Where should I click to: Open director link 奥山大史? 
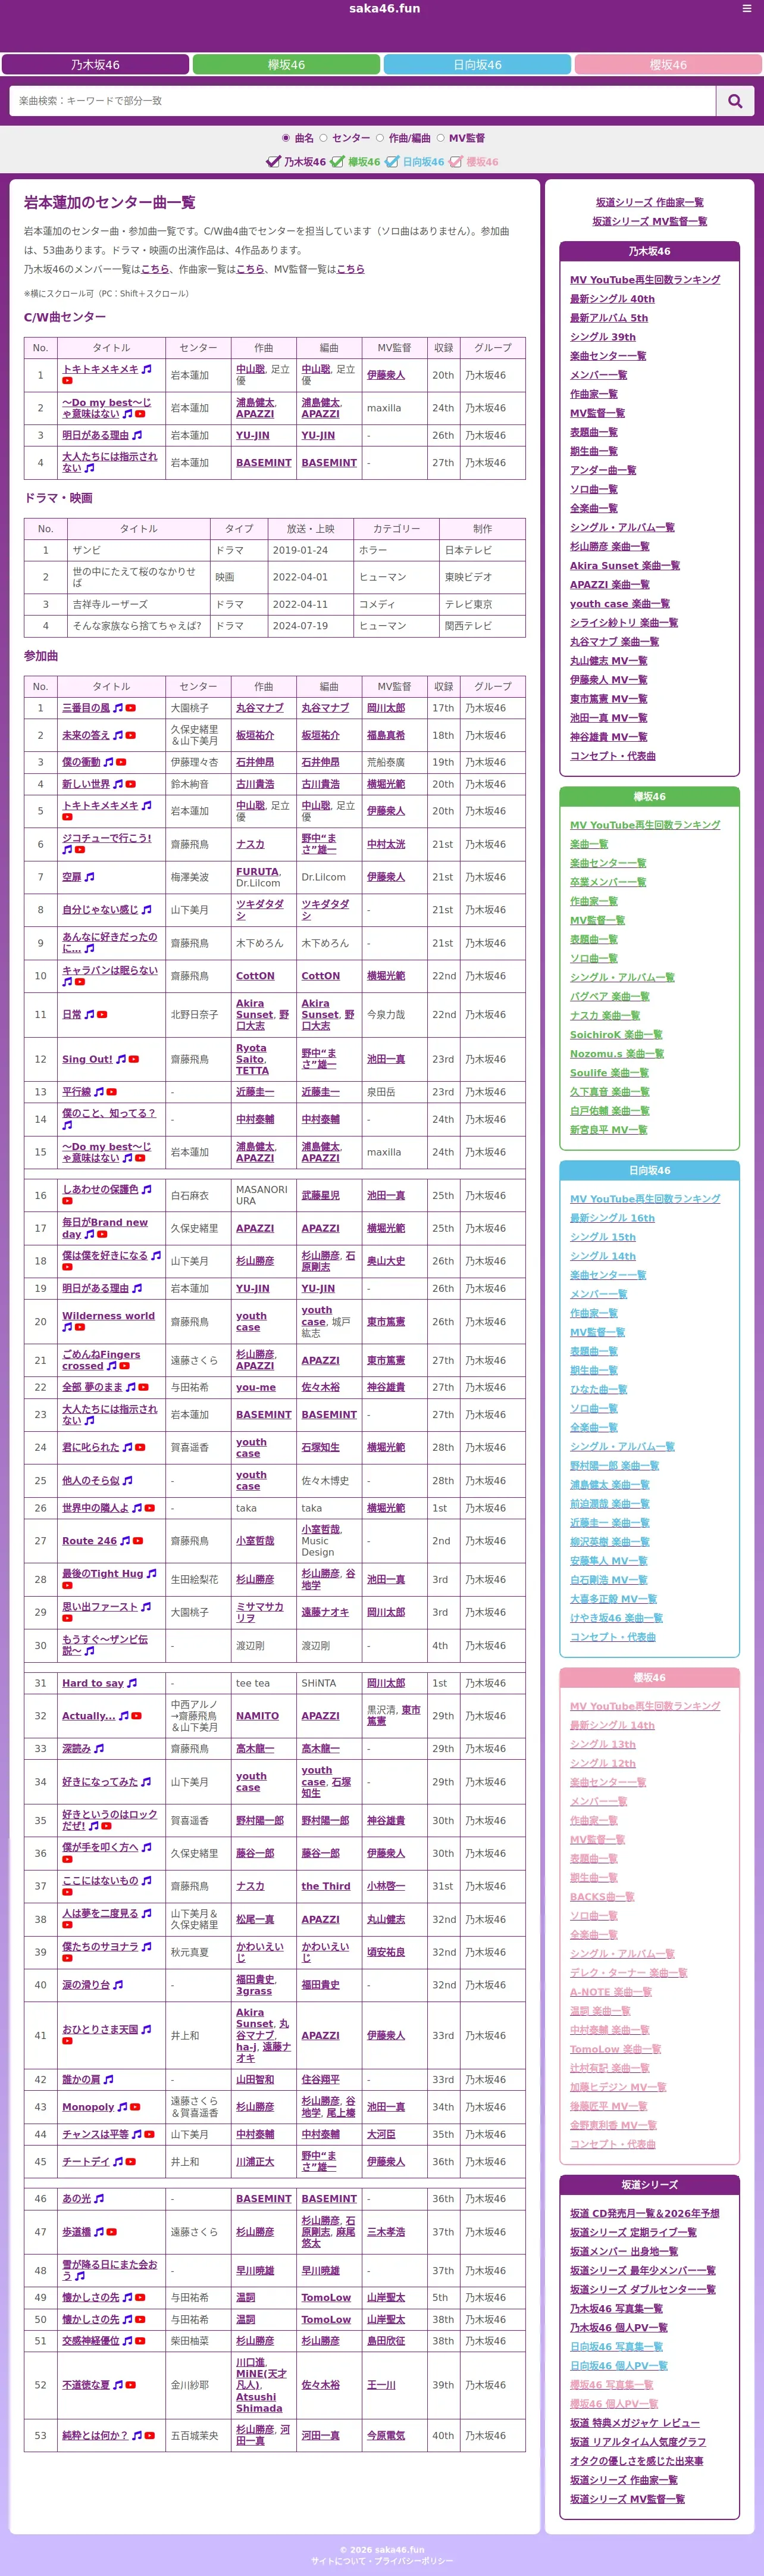[x=386, y=1261]
